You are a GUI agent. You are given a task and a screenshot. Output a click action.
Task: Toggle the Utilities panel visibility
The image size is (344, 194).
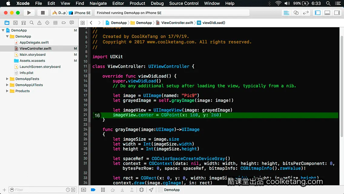pos(337,13)
